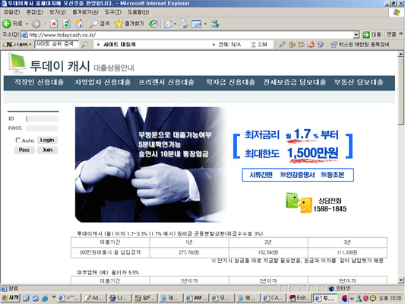Open the 도구(T) menu
The image size is (405, 304).
point(113,12)
